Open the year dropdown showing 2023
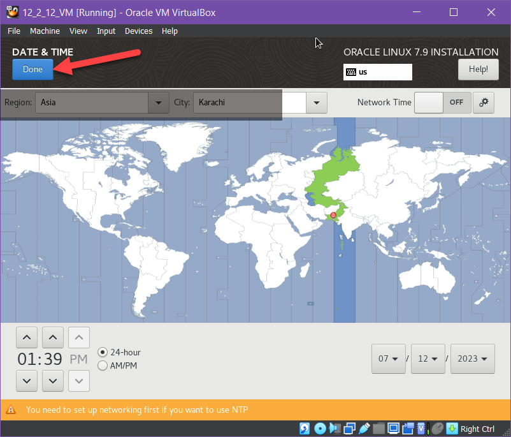Viewport: 511px width, 437px height. point(473,359)
